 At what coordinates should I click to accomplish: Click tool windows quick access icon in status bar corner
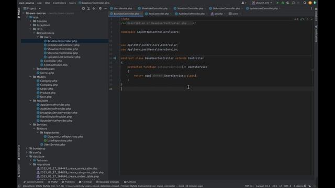19,186
